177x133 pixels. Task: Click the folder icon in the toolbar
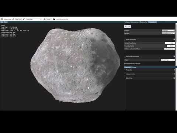[54, 19]
